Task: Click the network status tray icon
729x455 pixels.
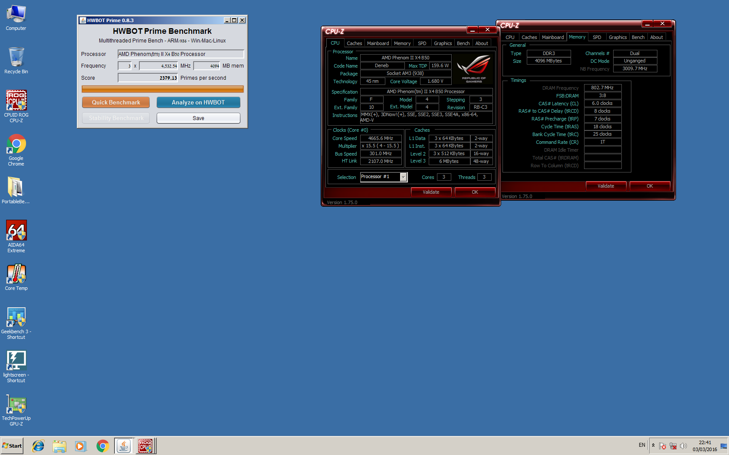Action: 673,446
